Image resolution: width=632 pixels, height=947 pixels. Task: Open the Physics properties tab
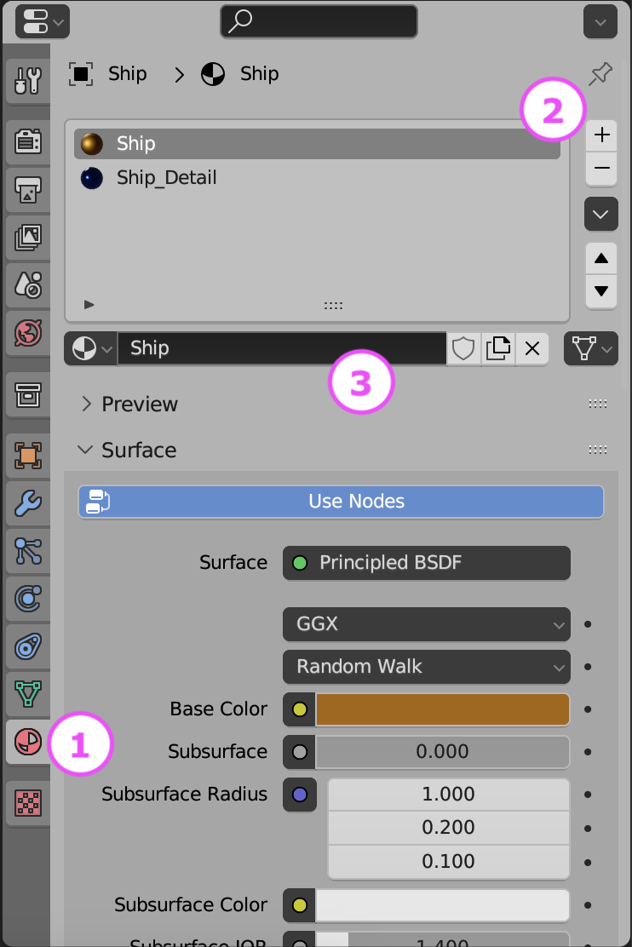pos(28,600)
